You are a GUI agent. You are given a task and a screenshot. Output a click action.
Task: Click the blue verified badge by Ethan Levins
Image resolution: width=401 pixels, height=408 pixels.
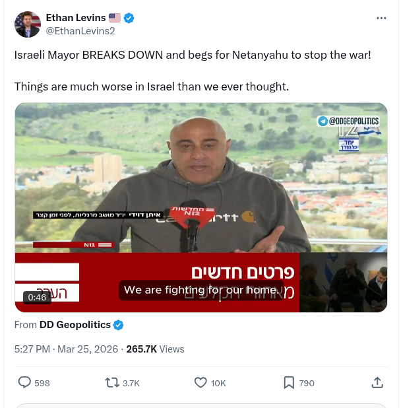[129, 18]
